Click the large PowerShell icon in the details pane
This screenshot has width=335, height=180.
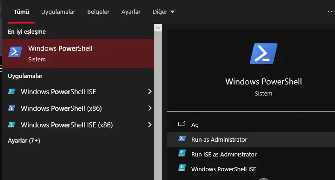tap(264, 54)
